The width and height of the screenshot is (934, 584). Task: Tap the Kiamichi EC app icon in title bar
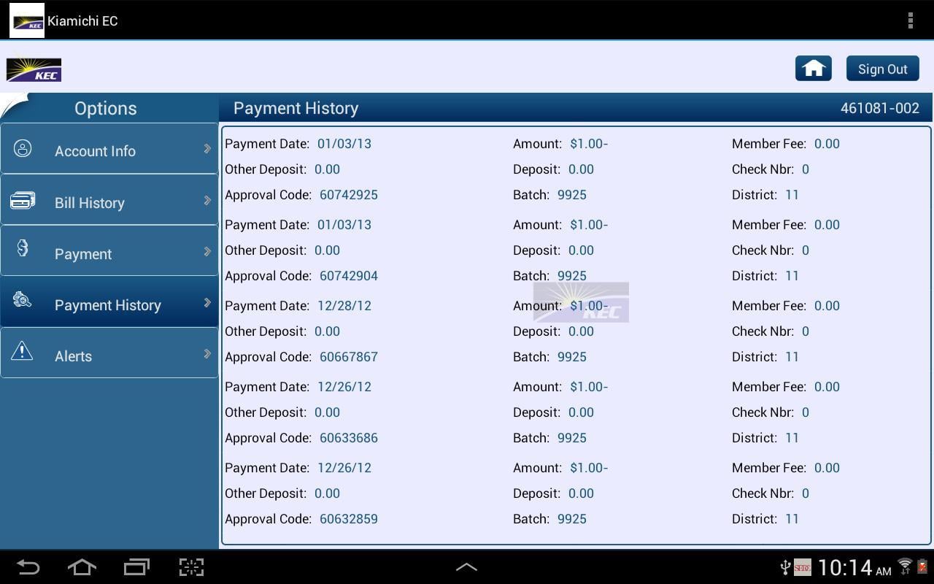27,20
